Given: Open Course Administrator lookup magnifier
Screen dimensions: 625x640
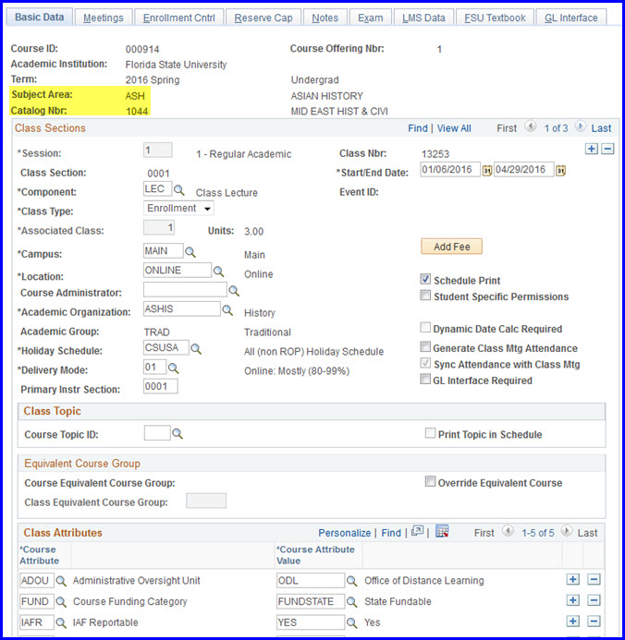Looking at the screenshot, I should (x=234, y=291).
